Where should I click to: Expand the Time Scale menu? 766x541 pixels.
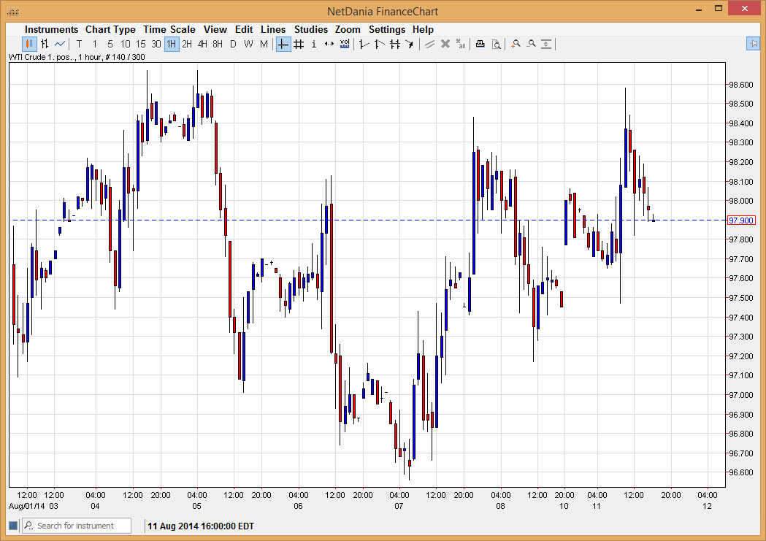[169, 29]
